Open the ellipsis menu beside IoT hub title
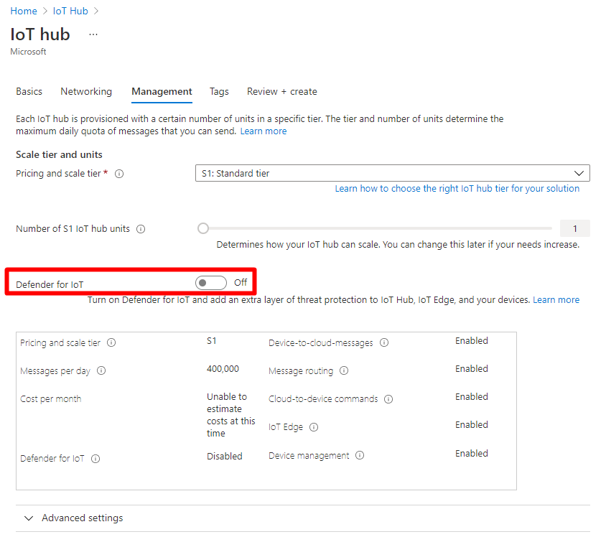Image resolution: width=606 pixels, height=537 pixels. pos(93,34)
